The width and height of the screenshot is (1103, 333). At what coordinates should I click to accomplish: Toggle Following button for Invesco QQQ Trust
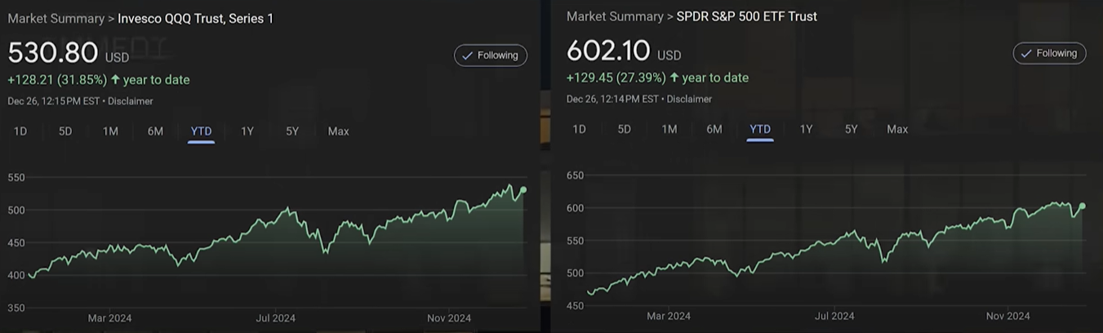pyautogui.click(x=491, y=55)
